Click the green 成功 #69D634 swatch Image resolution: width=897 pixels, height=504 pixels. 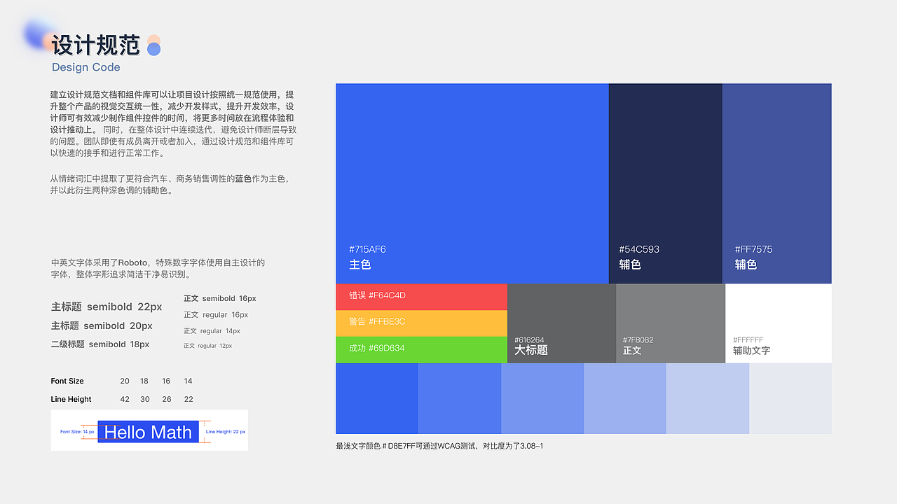pyautogui.click(x=422, y=350)
